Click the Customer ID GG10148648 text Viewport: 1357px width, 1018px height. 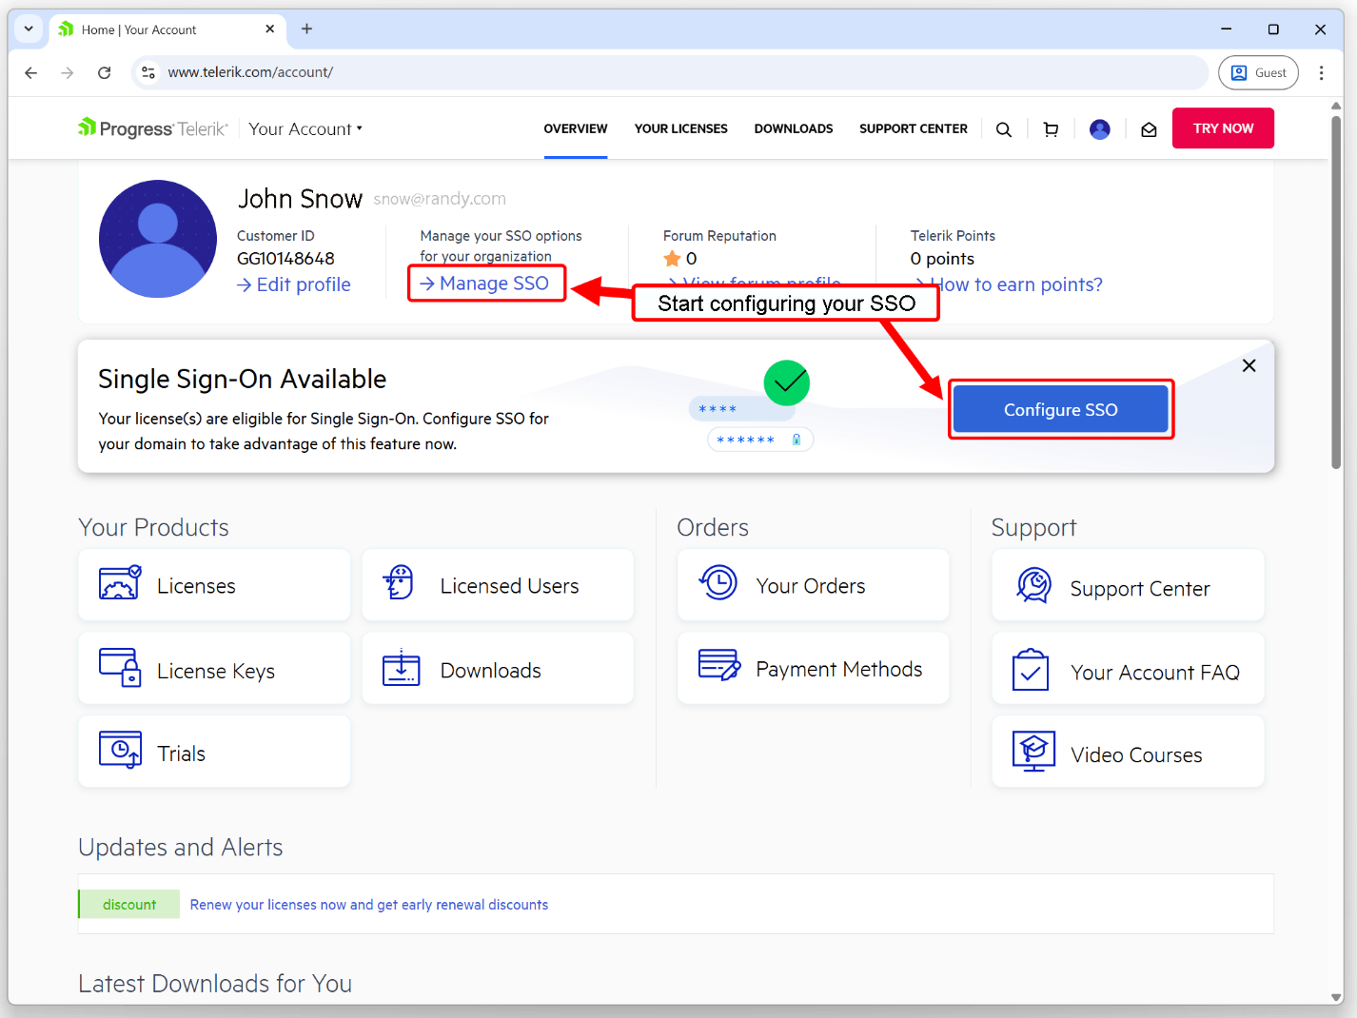pos(285,259)
